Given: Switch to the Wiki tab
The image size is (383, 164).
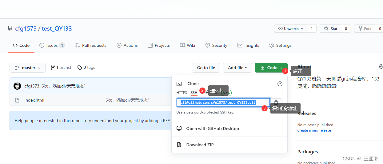Looking at the screenshot, I should 188,45.
